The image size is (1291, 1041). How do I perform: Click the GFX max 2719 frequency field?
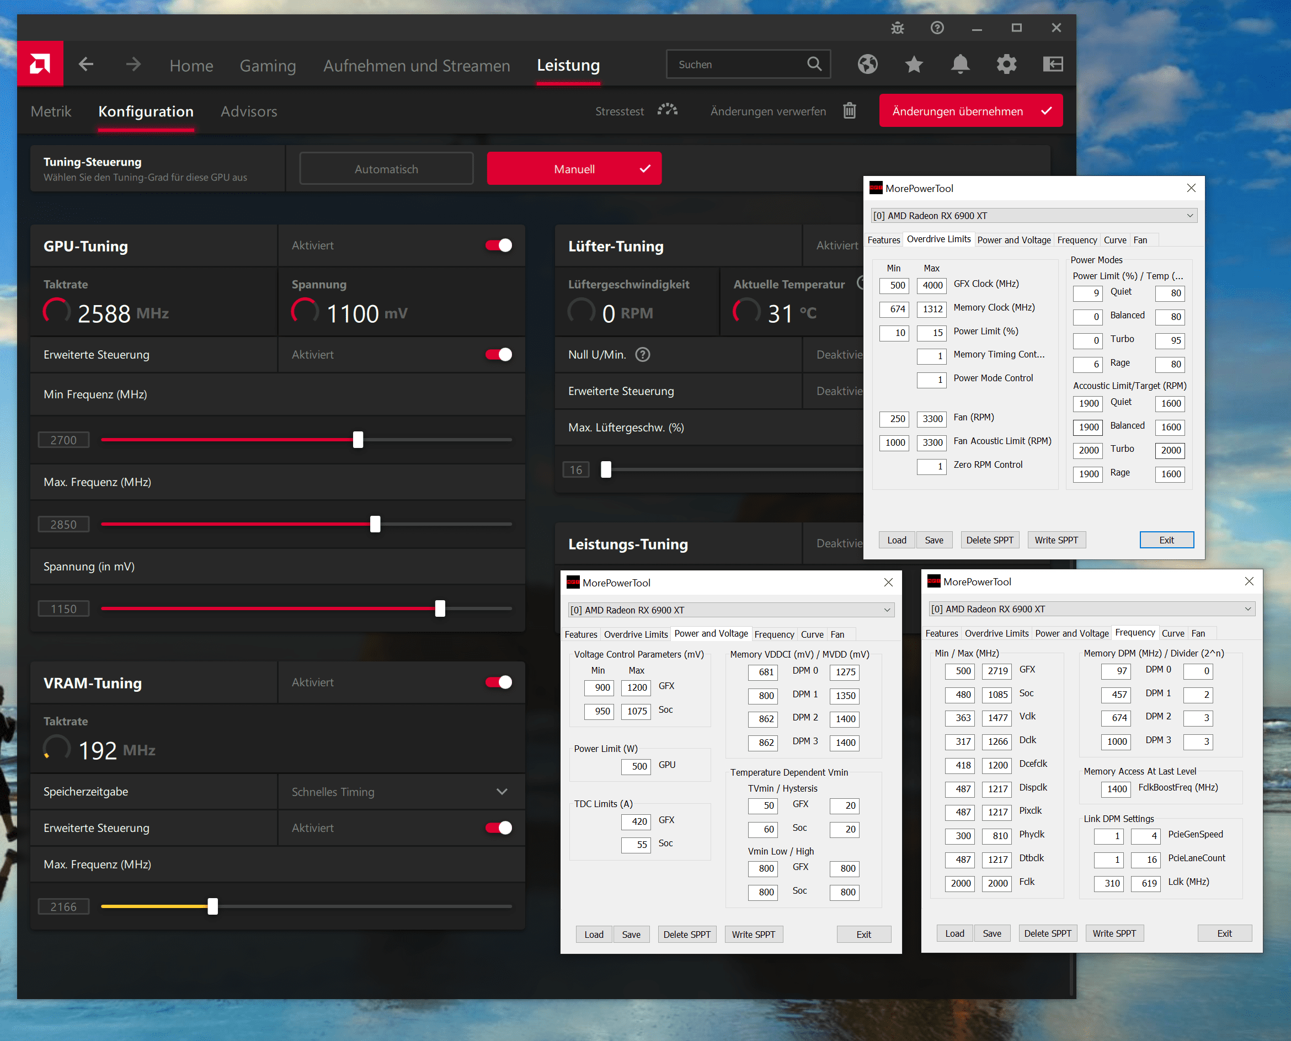(x=996, y=671)
